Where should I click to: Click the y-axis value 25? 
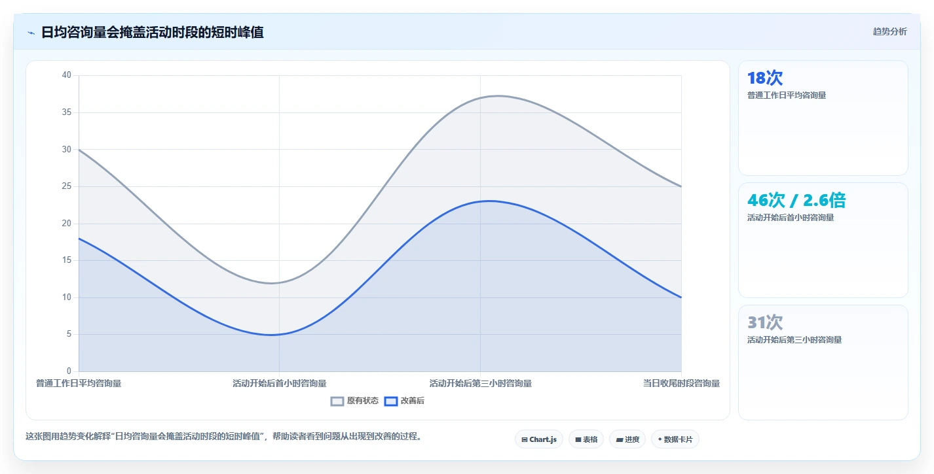66,186
